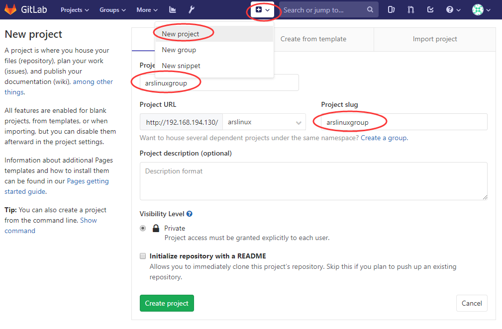Expand the Groups dropdown in navbar
502x329 pixels.
tap(112, 10)
